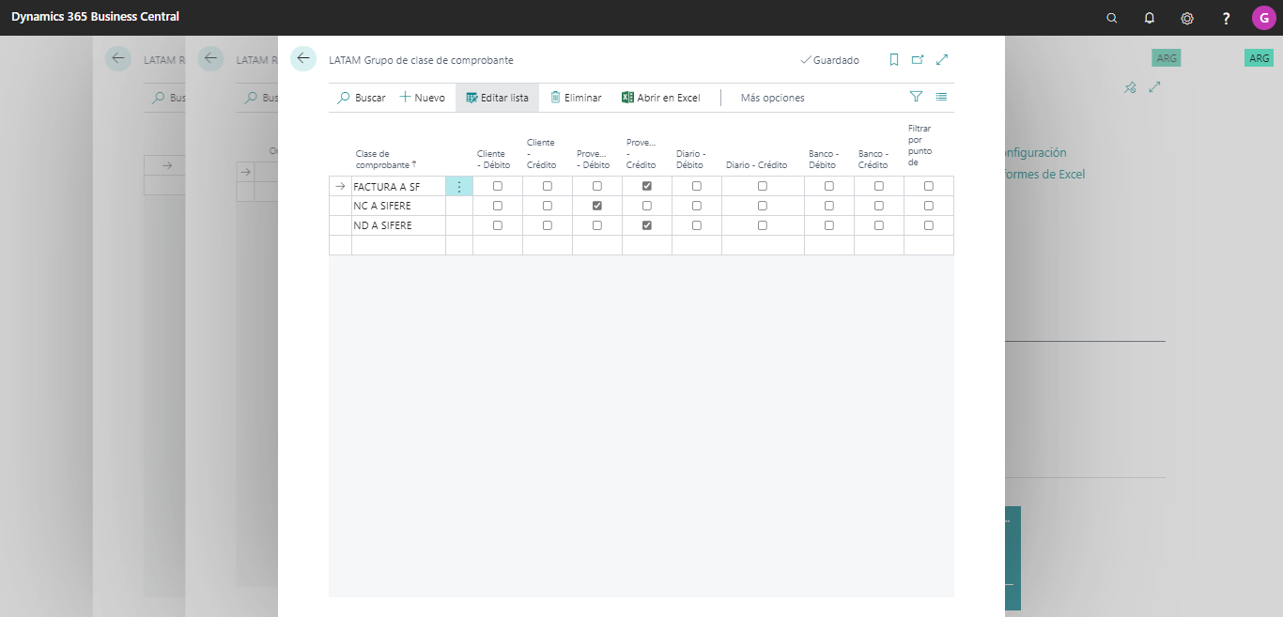Click the ARG badge next to the dialog
Image resolution: width=1283 pixels, height=617 pixels.
click(x=1167, y=58)
